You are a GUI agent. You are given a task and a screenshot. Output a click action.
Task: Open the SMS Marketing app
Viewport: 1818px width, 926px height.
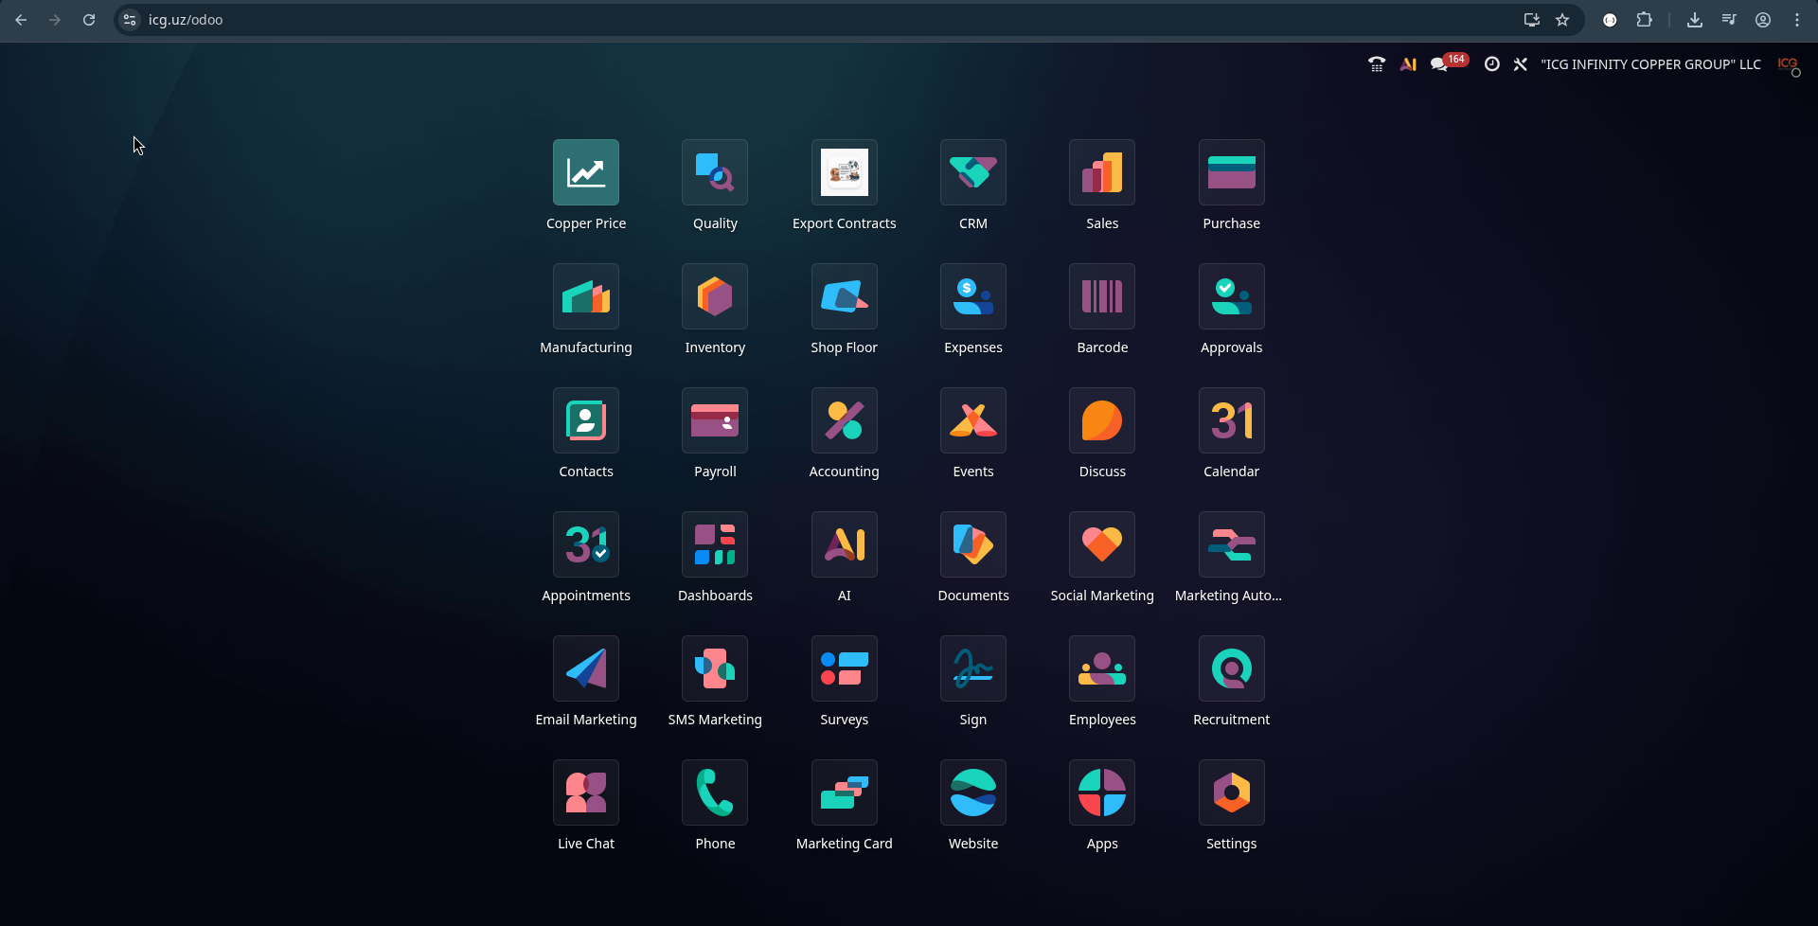point(715,668)
